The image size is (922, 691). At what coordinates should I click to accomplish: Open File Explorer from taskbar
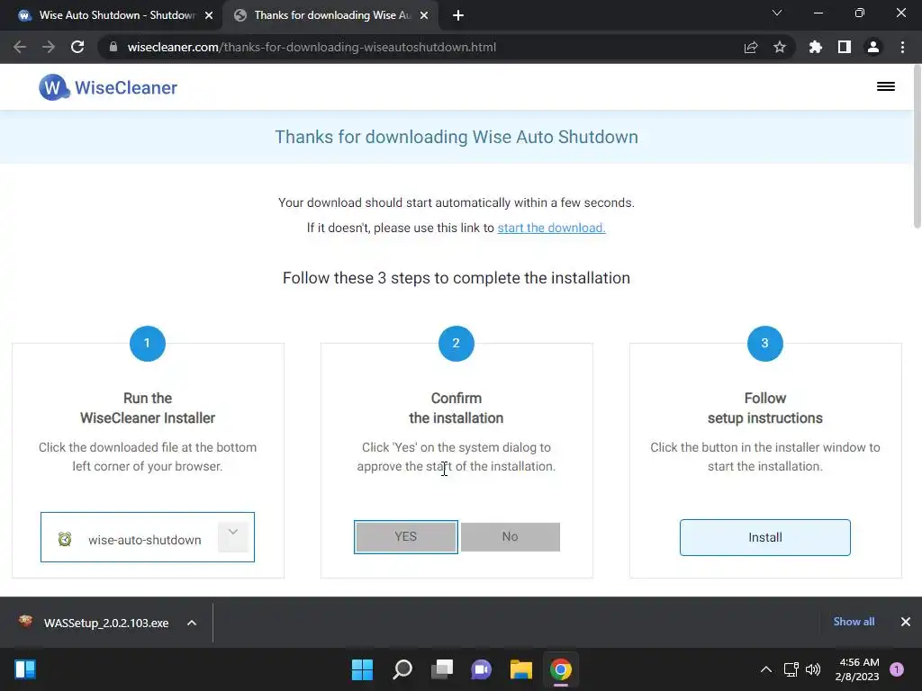coord(521,669)
